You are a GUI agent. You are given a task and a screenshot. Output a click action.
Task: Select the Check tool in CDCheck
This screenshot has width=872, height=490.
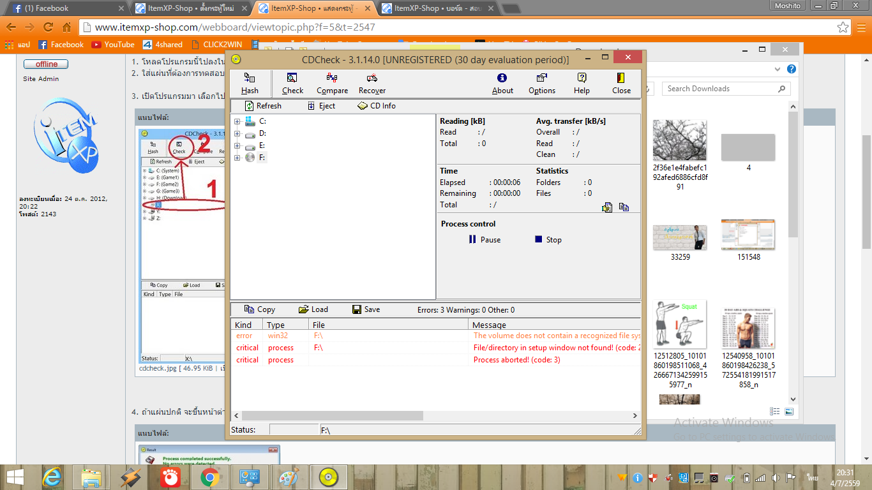[x=292, y=83]
